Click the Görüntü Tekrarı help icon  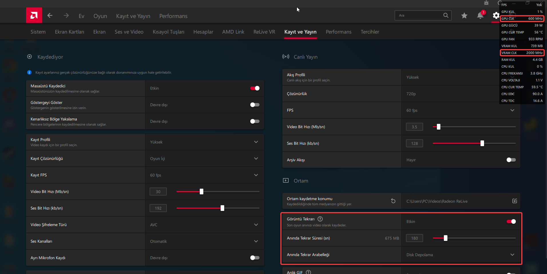[x=320, y=219]
